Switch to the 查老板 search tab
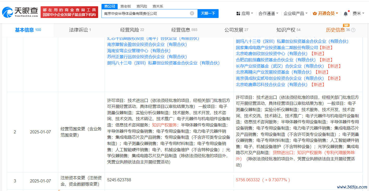Image resolution: width=369 pixels, height=191 pixels. 126,6
